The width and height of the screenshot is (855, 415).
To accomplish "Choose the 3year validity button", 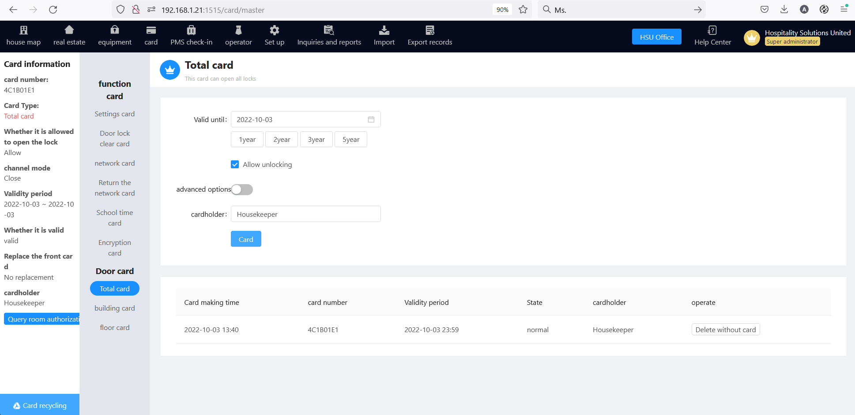I will pyautogui.click(x=316, y=139).
